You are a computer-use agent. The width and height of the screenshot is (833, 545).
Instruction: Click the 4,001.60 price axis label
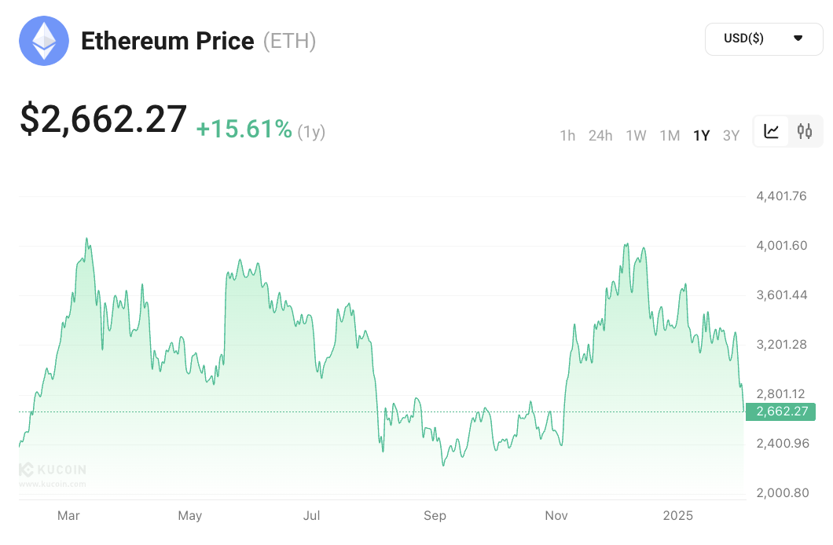781,246
